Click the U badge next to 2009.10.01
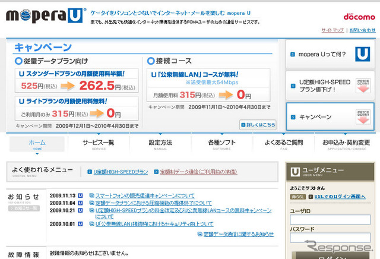 80,224
